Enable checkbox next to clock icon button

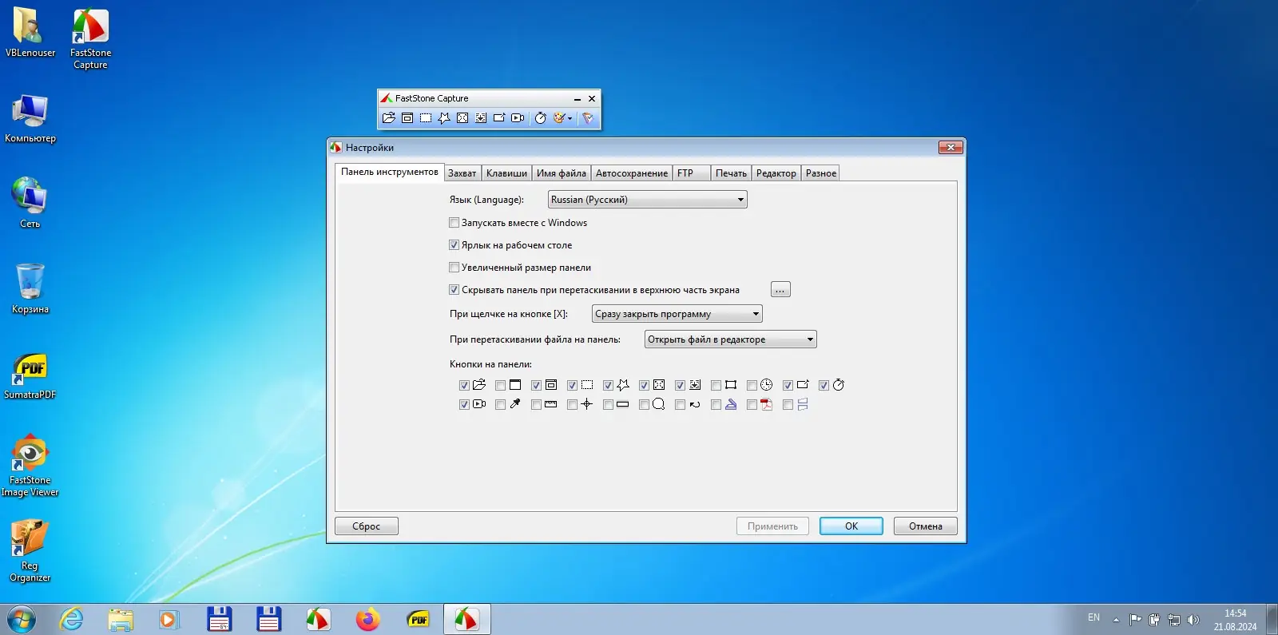(x=752, y=385)
